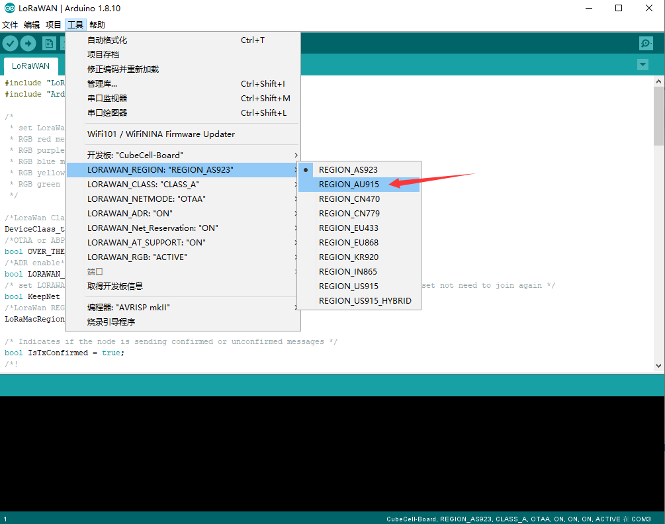Viewport: 665px width, 524px height.
Task: Select 修正编码并重新加载 menu entry
Action: point(183,69)
